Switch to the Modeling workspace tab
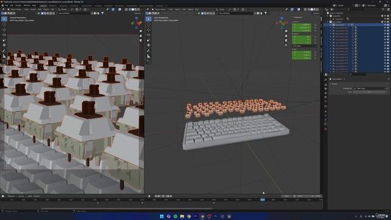Viewport: 391px width, 220px height. pyautogui.click(x=53, y=5)
